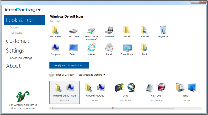Open the Look & Feel section
This screenshot has height=115, width=208.
coord(24,20)
